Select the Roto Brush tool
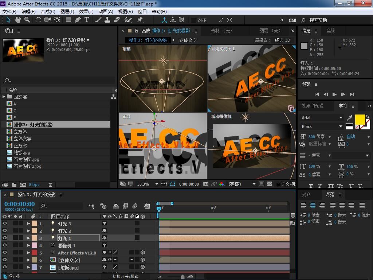Screen dimensions: 373x280 pyautogui.click(x=128, y=20)
